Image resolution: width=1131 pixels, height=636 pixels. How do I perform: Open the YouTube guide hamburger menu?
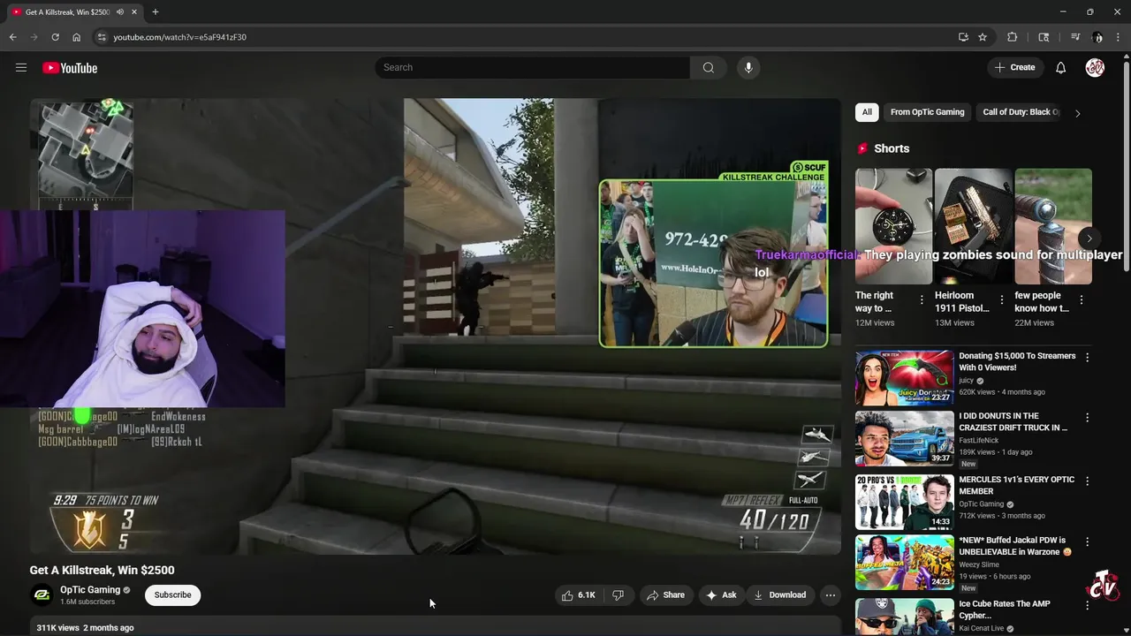click(x=21, y=67)
